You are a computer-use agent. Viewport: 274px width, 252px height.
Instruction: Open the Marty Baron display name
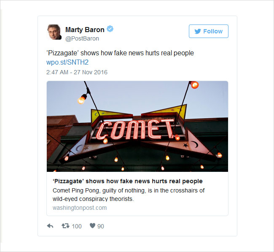[x=85, y=30]
